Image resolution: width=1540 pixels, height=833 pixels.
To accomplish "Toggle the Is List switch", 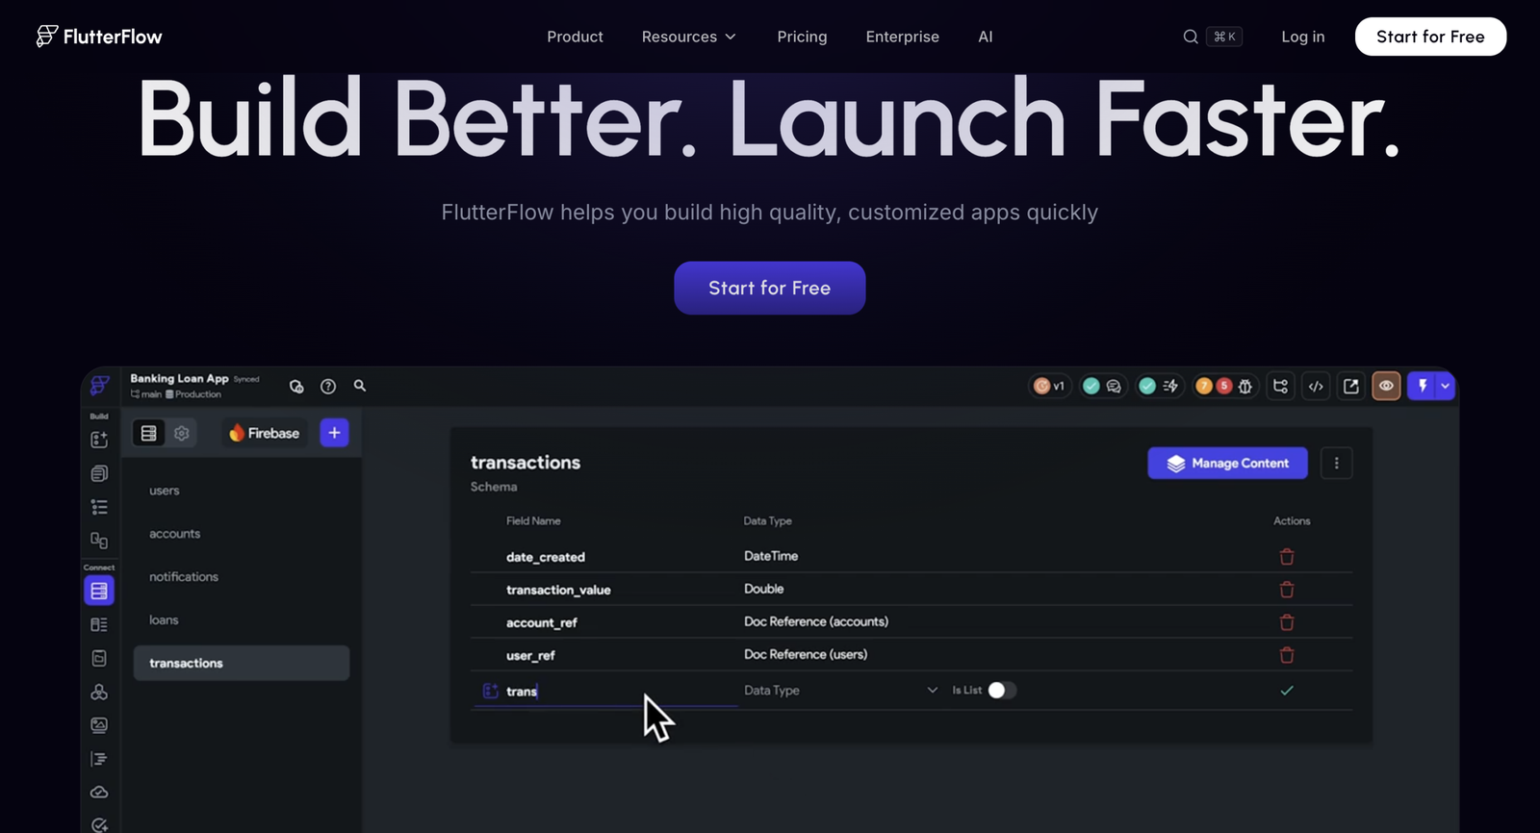I will coord(1002,690).
